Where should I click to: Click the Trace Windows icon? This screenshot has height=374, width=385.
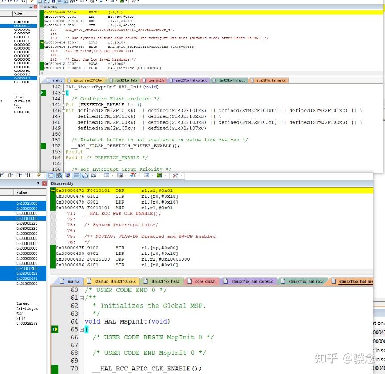click(146, 175)
